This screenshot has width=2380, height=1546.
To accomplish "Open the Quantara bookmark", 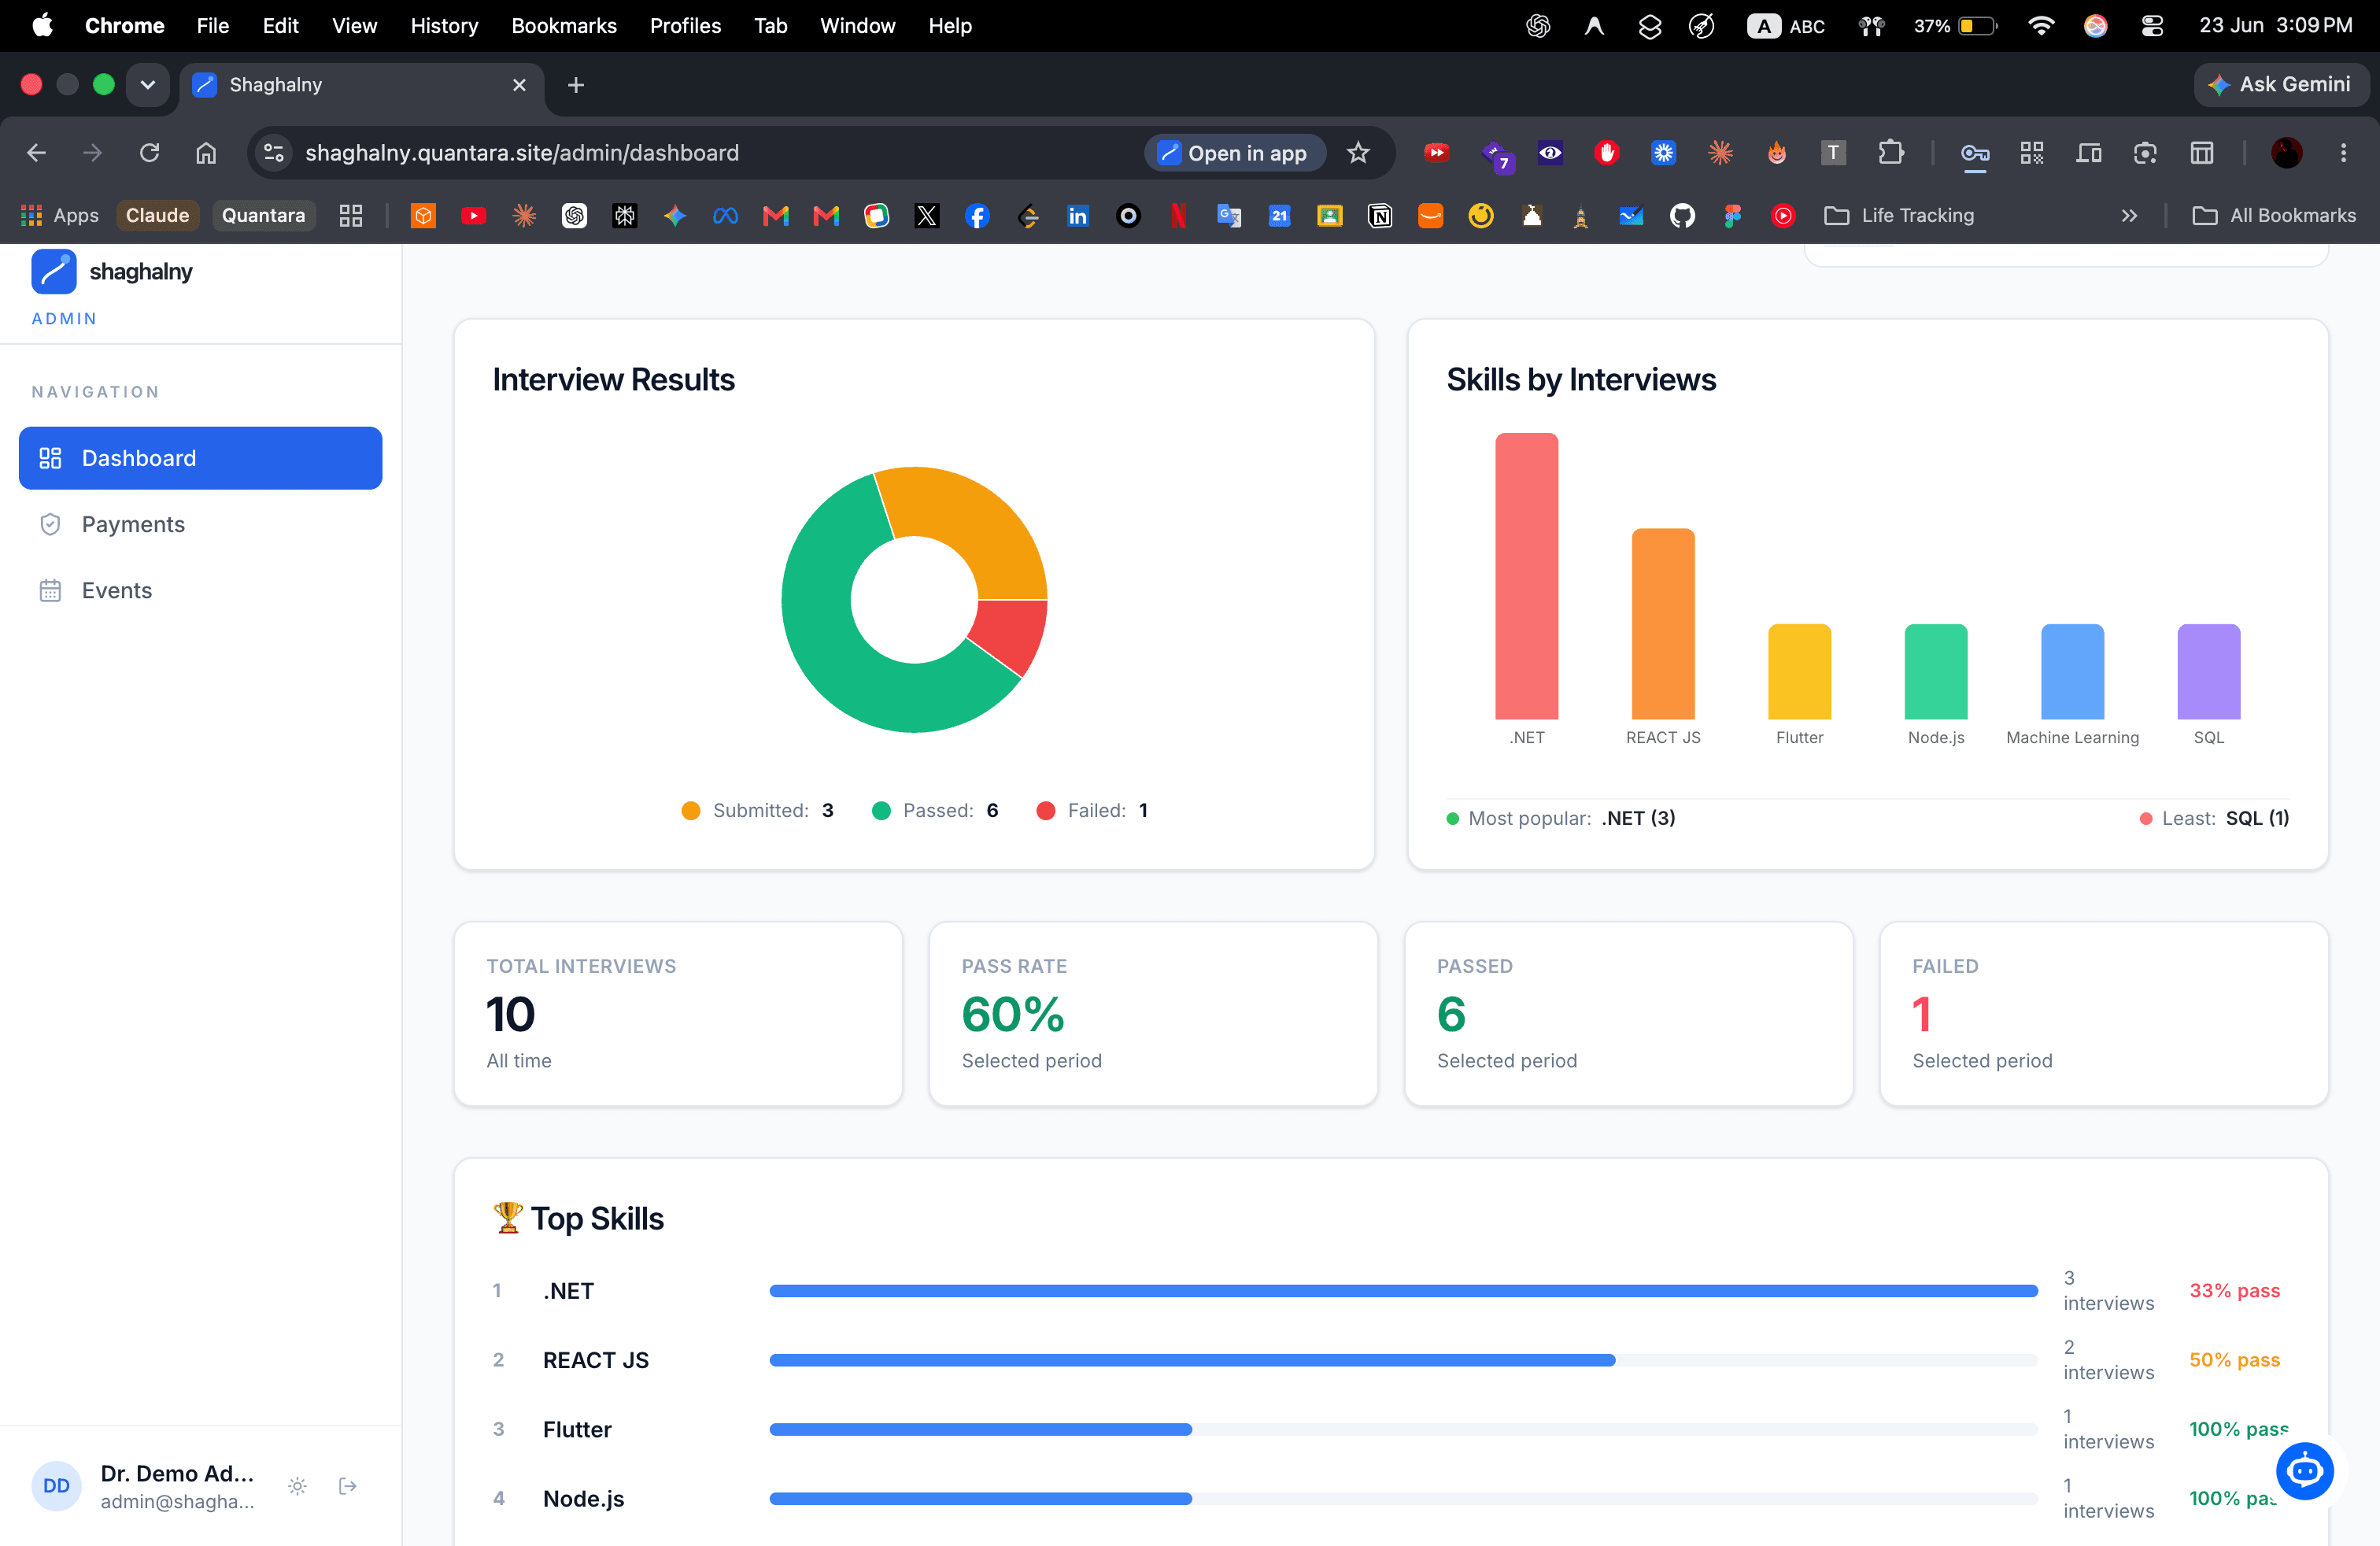I will [263, 215].
